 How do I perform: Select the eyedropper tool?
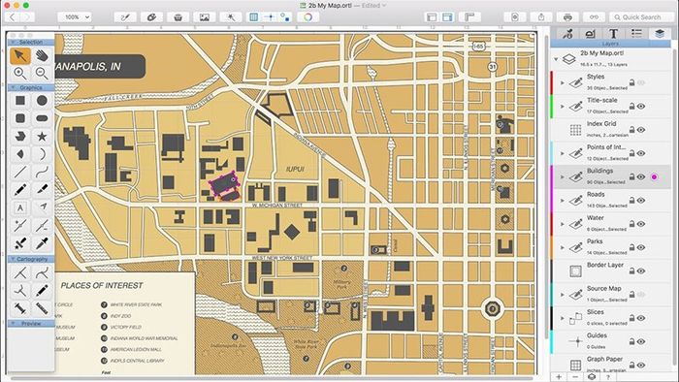pos(42,243)
